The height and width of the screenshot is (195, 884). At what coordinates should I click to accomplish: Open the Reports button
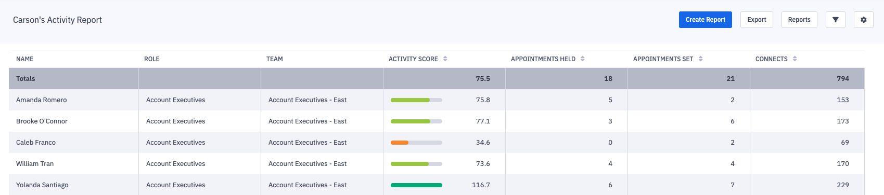point(799,20)
